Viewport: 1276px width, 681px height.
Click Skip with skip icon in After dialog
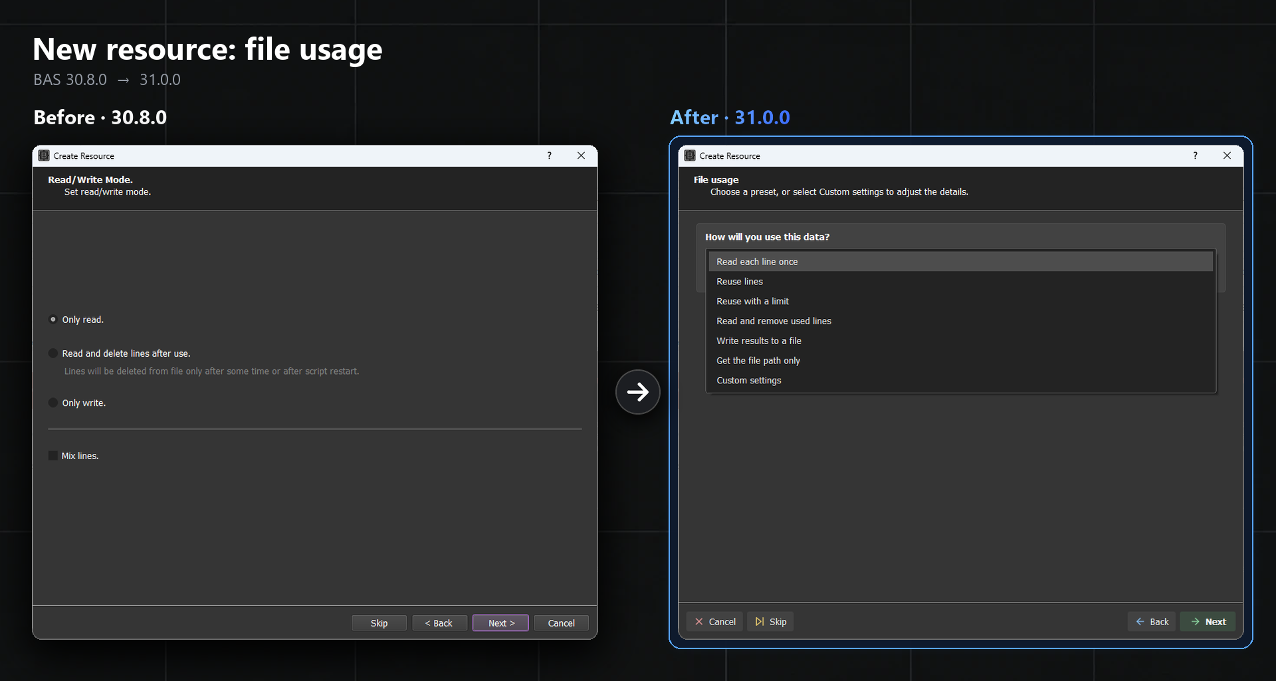(x=771, y=622)
